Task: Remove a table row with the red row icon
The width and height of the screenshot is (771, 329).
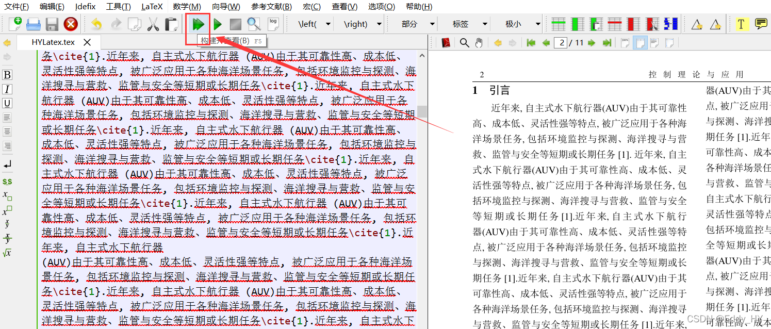Action: [x=614, y=24]
